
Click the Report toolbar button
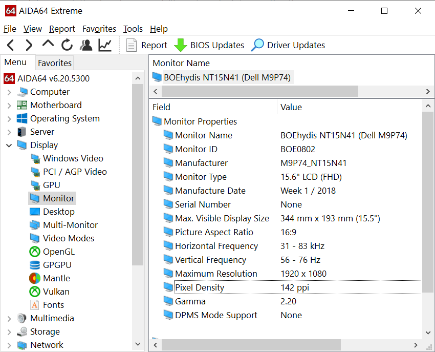[147, 45]
